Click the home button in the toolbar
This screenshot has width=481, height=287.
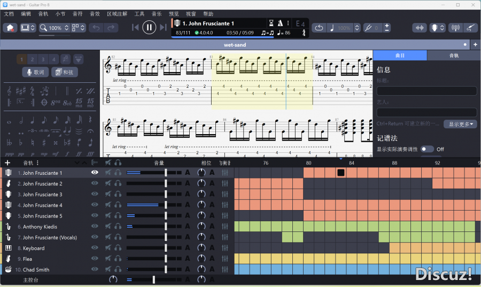(x=10, y=28)
